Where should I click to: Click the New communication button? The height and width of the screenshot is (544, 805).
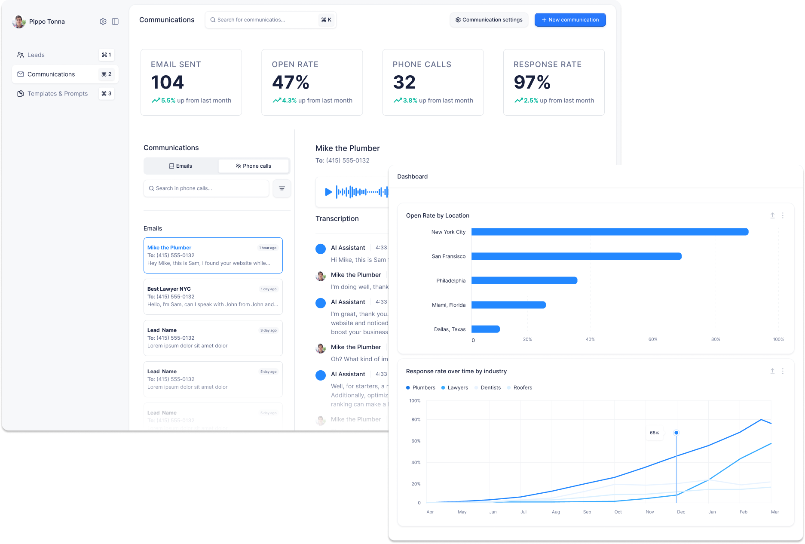coord(570,20)
